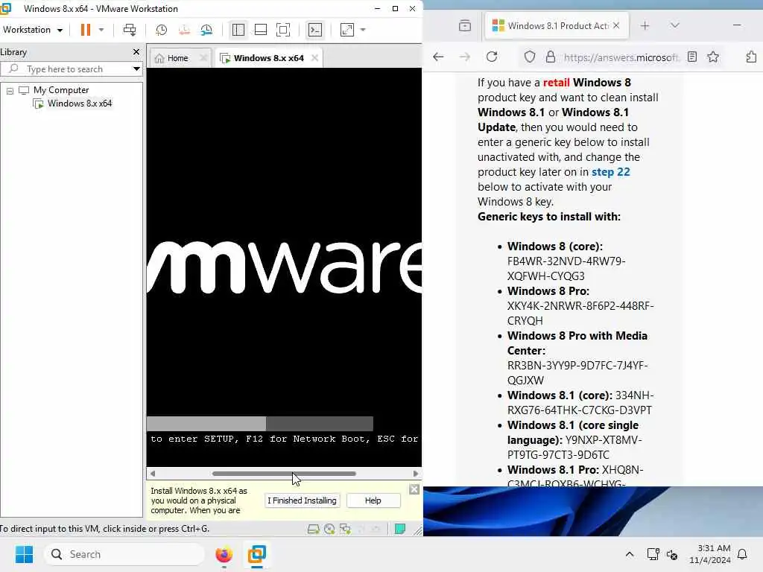This screenshot has height=572, width=763.
Task: Click the network adapter status icon
Action: pos(346,530)
